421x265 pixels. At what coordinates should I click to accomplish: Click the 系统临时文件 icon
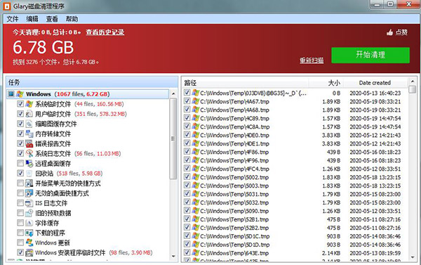coord(29,104)
